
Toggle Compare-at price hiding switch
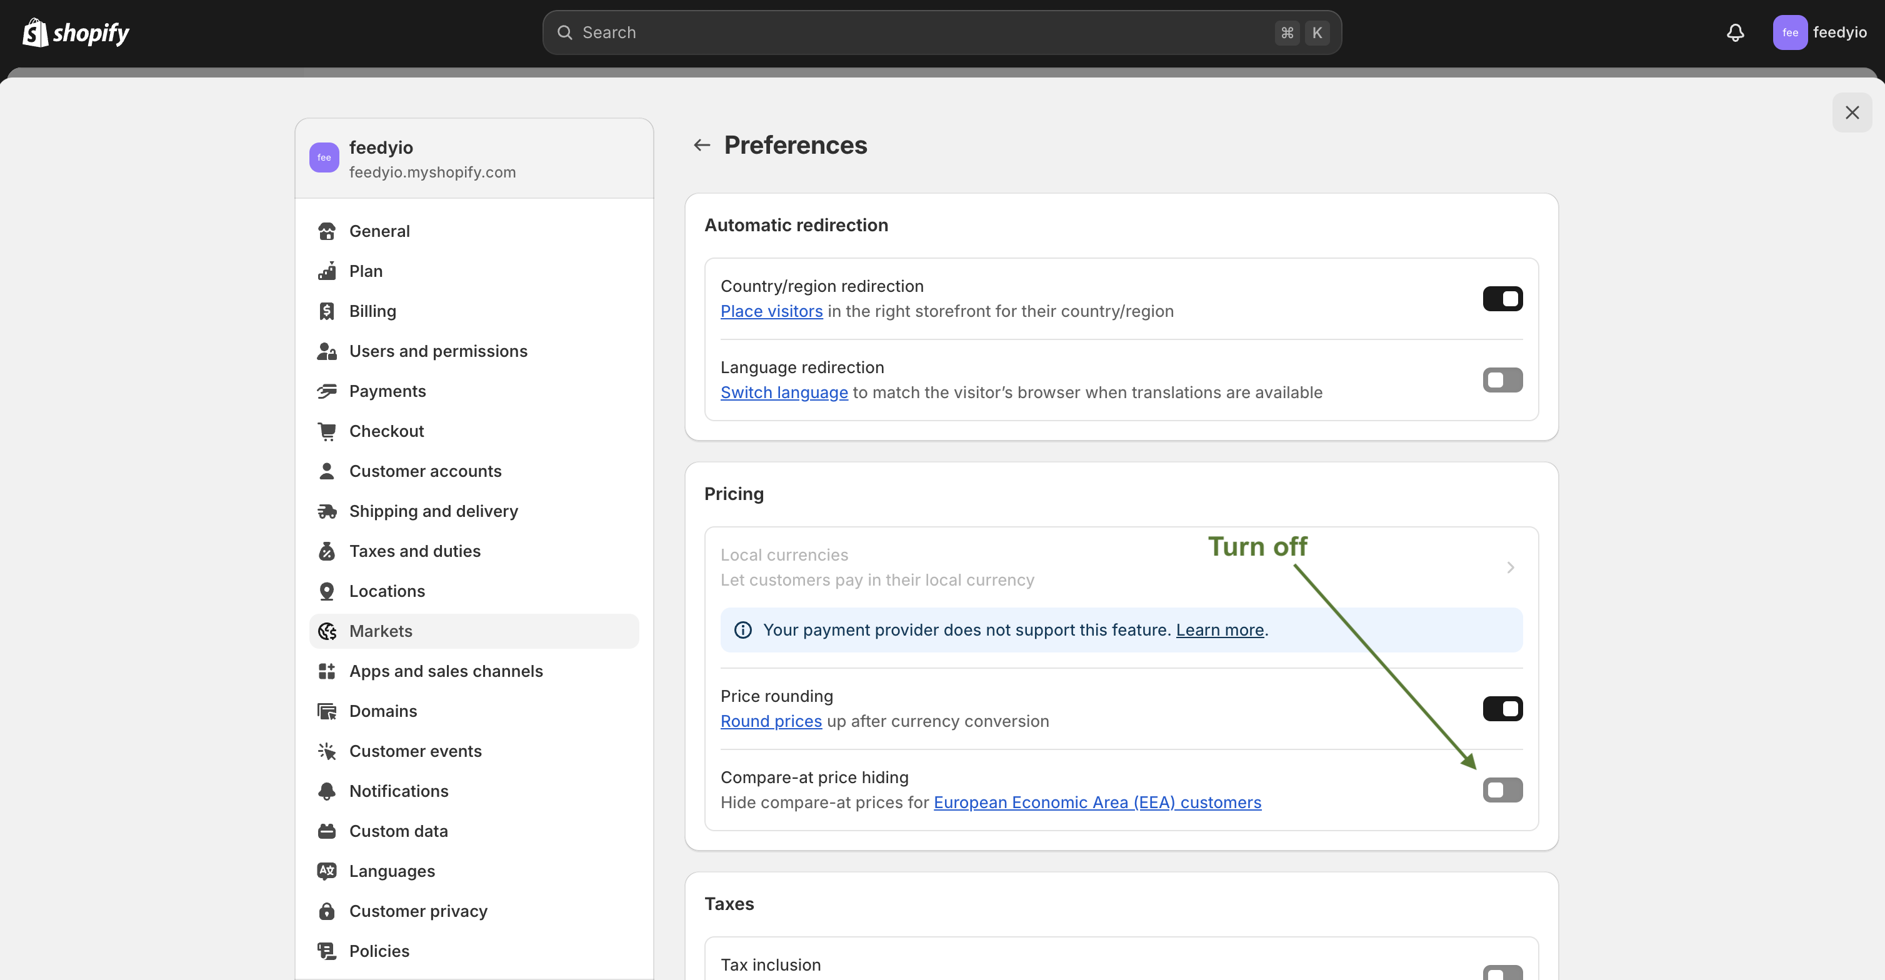[1502, 790]
